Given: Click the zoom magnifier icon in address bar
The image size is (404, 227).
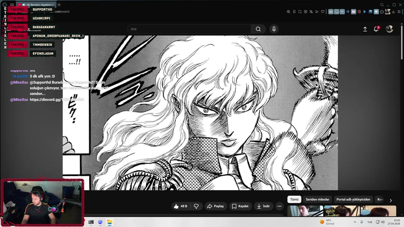Looking at the screenshot, I should (x=288, y=12).
